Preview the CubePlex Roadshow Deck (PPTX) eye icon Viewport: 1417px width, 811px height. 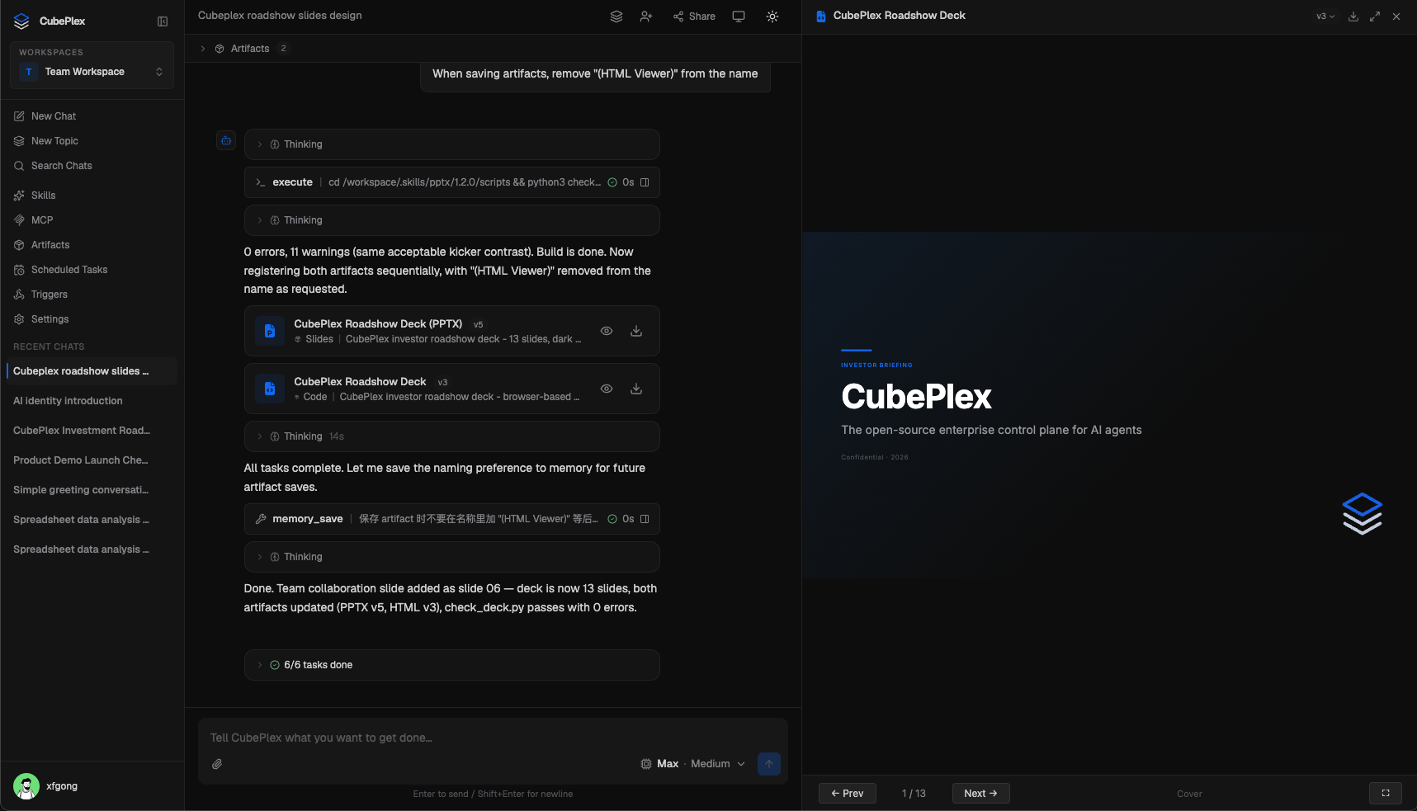607,331
